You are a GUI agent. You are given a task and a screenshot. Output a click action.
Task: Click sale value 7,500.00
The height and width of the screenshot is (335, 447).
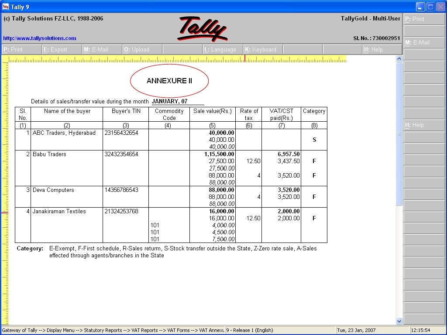[223, 239]
